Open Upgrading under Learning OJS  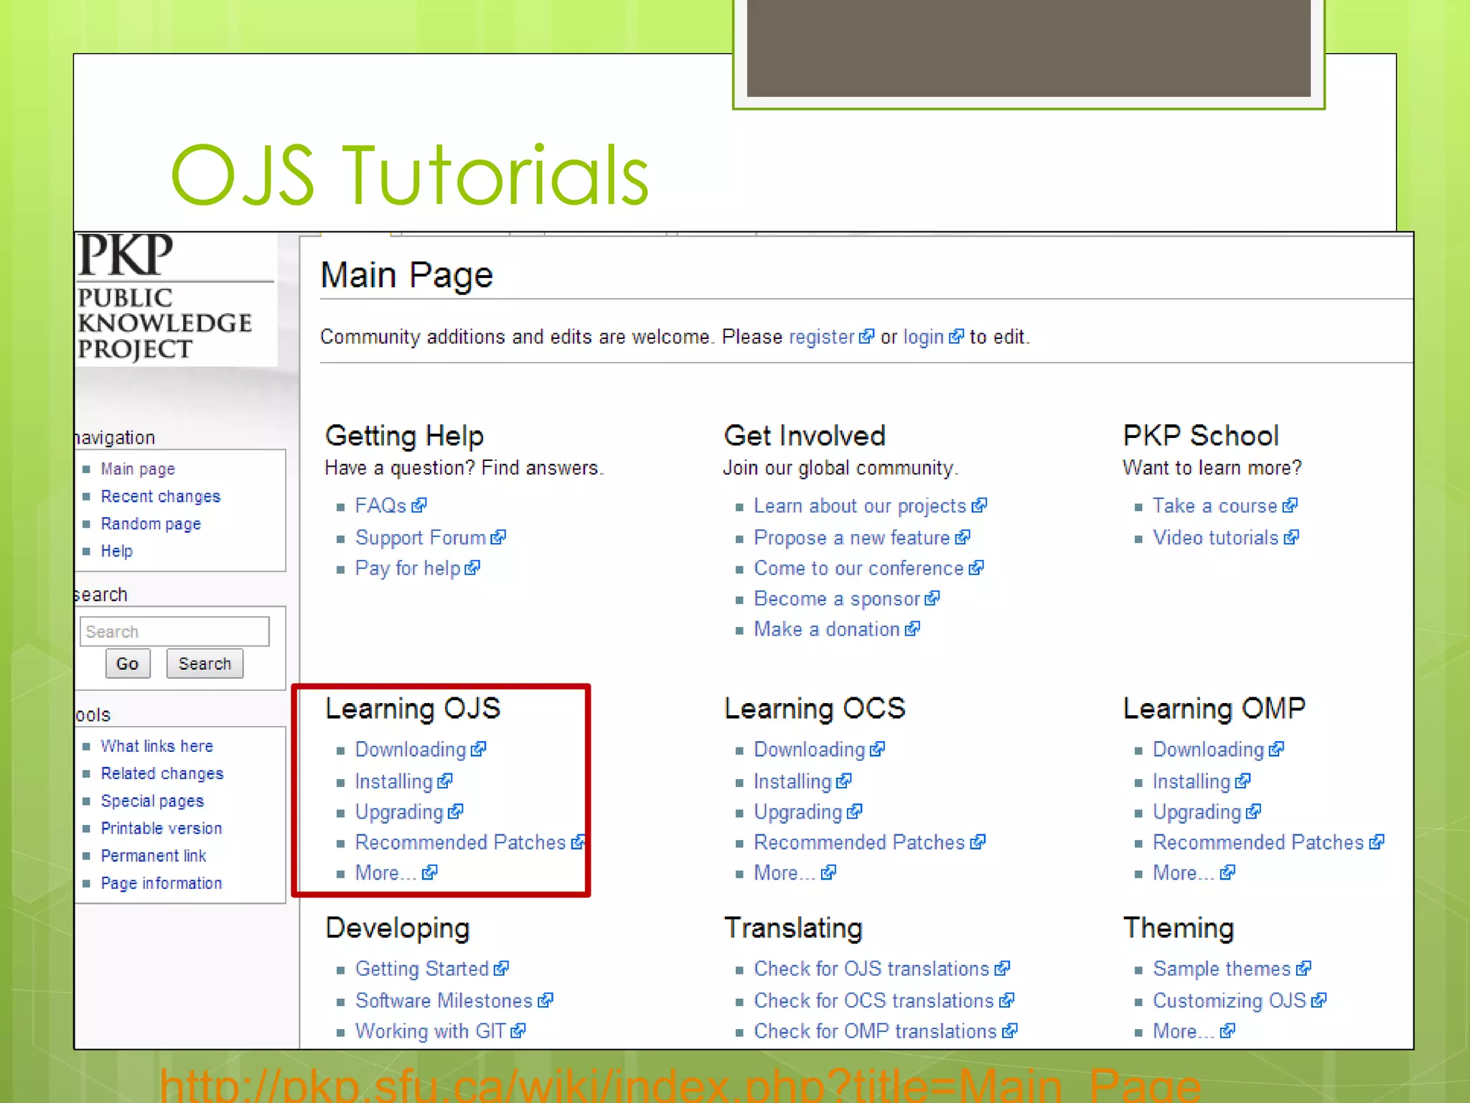[399, 811]
